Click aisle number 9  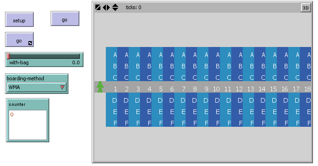206,89
